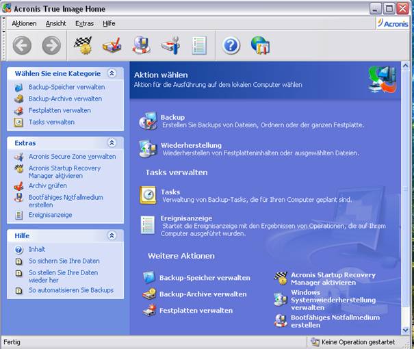The image size is (414, 349).
Task: Open 'So stellen Sie Ihre Daten wieder her'
Action: pos(64,276)
